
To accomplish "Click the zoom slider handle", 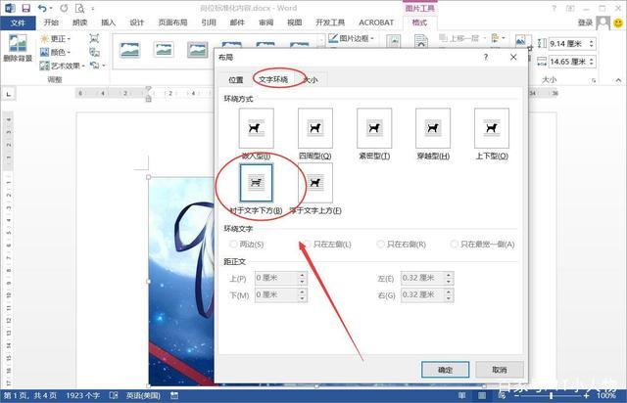I will click(551, 395).
